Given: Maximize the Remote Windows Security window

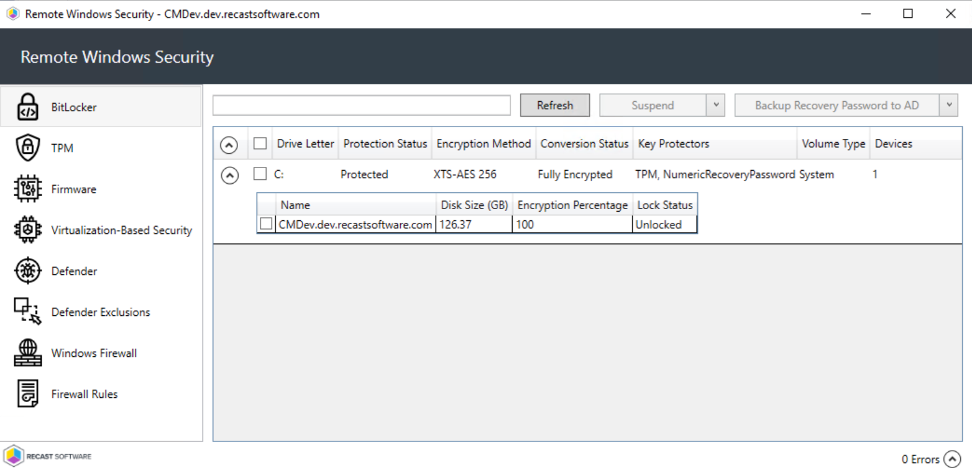Looking at the screenshot, I should (908, 14).
